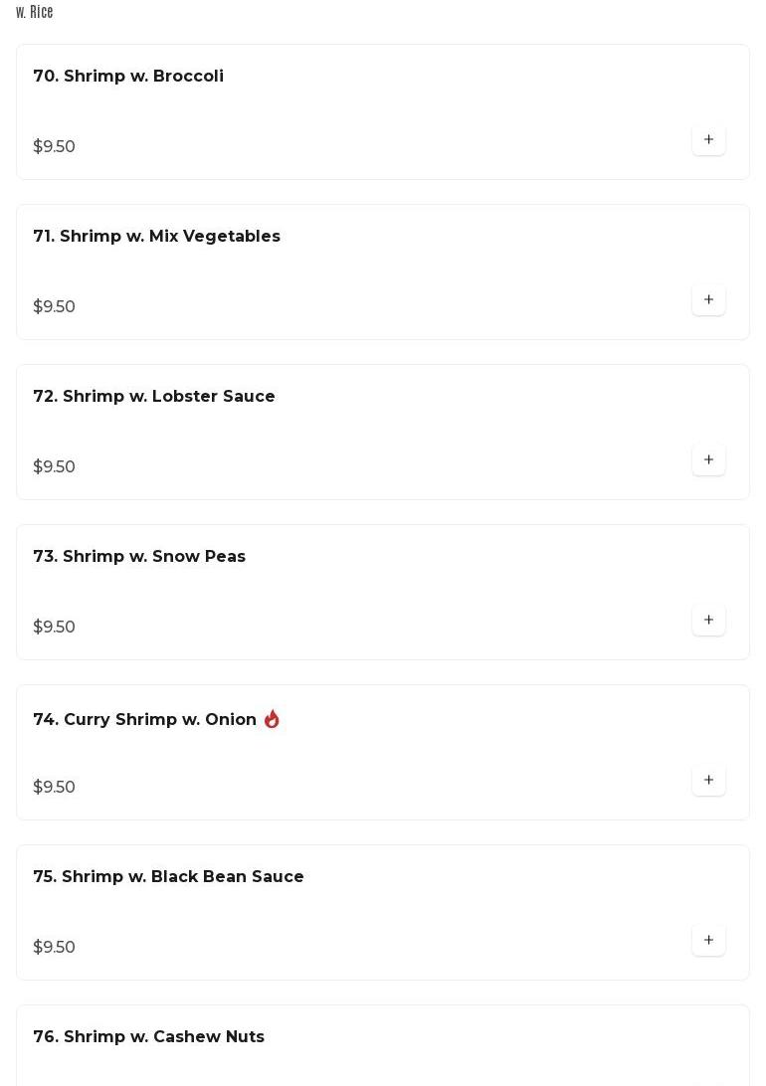Add Shrimp w. Lobster Sauce to order

point(708,460)
